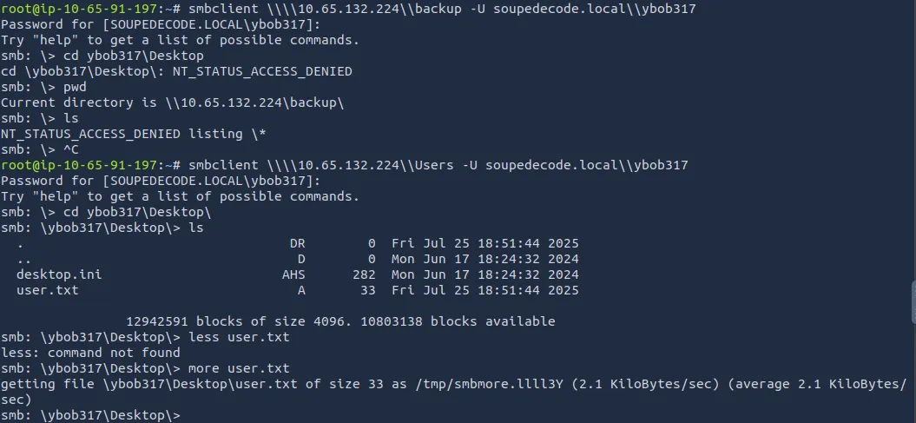Screen dimensions: 916x423
Task: Click the "less: command not found" error
Action: (90, 353)
